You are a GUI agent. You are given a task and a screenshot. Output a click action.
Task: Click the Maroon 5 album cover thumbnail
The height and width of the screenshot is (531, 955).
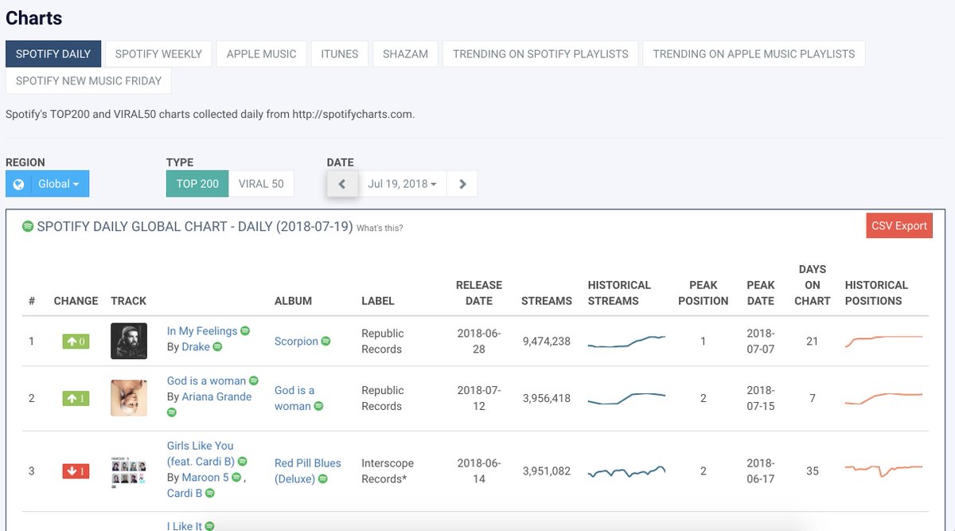pos(129,471)
